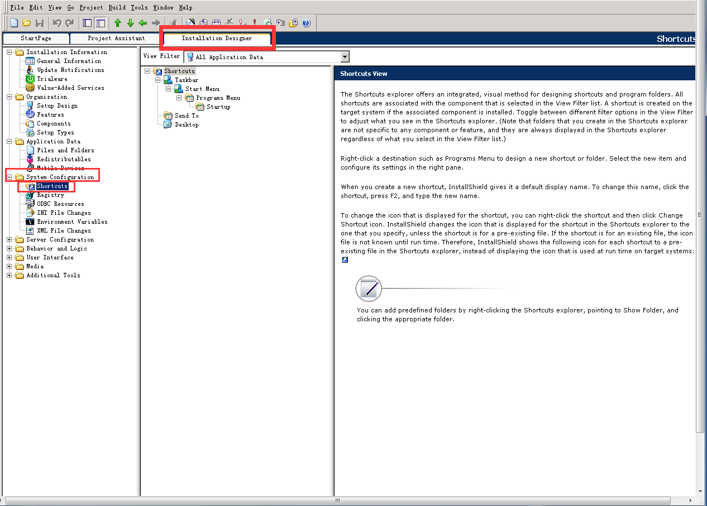Image resolution: width=707 pixels, height=506 pixels.
Task: Click the Desktop icon in Shortcuts explorer
Action: point(168,124)
